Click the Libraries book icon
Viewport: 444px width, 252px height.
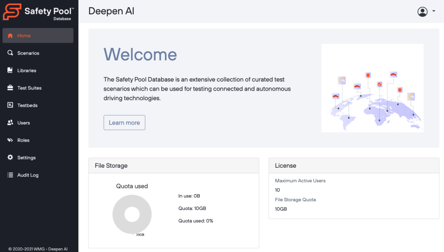10,70
